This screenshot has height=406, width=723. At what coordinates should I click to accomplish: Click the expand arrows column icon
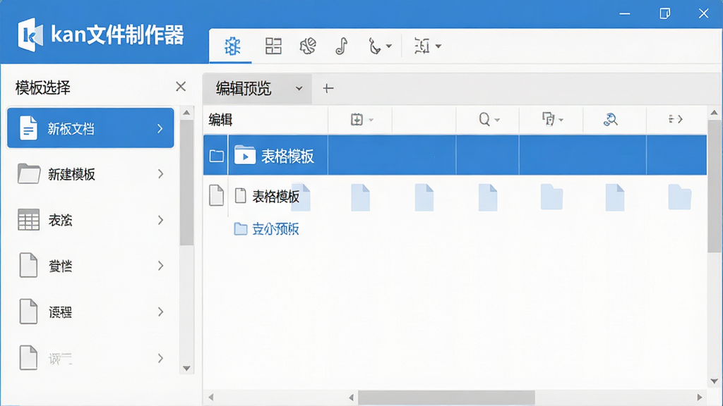coord(675,120)
